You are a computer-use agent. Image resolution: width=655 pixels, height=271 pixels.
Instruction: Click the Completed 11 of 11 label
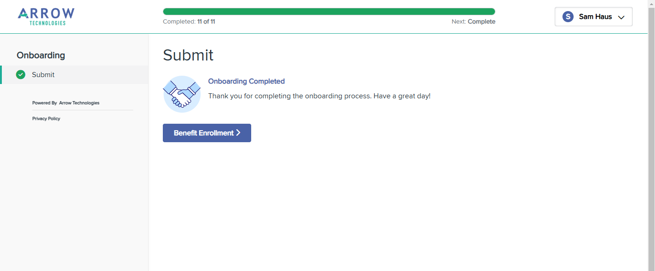[x=189, y=21]
